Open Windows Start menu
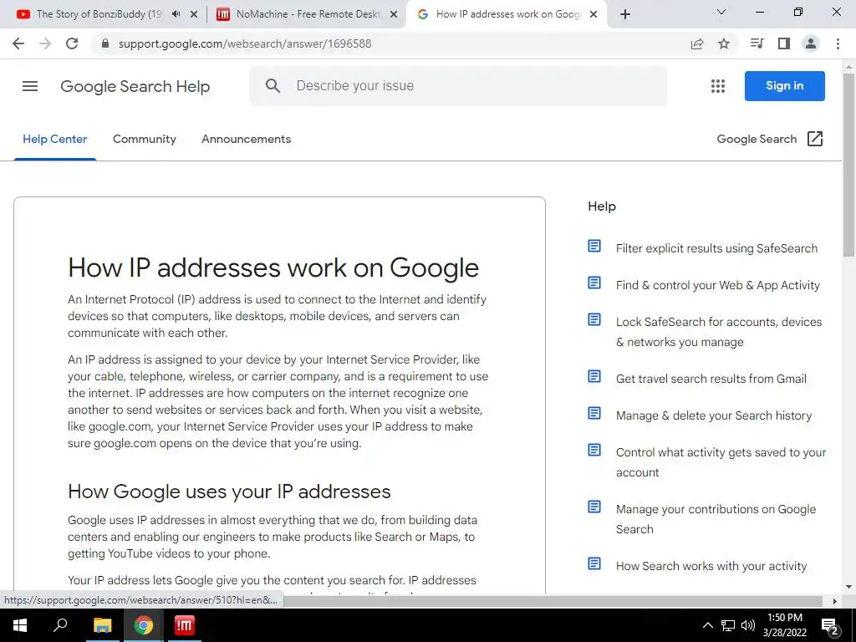 20,625
